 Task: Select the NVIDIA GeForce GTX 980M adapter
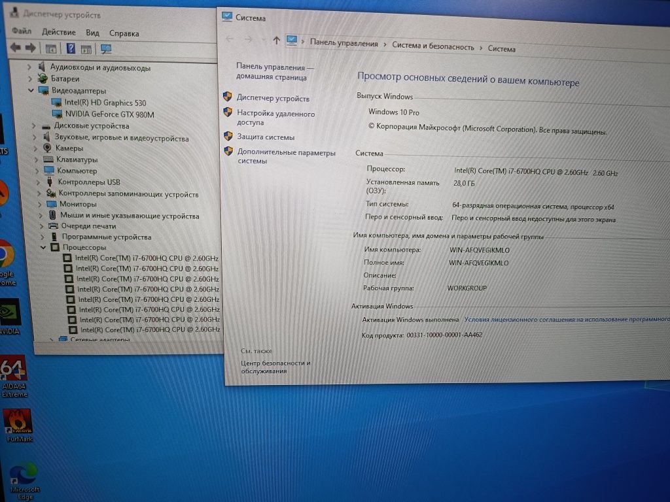tap(109, 114)
